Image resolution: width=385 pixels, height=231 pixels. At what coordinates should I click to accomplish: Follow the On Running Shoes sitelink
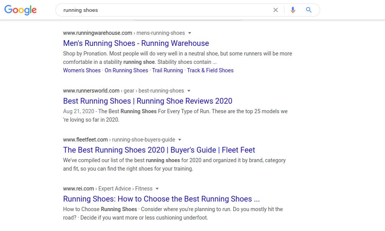[x=127, y=70]
